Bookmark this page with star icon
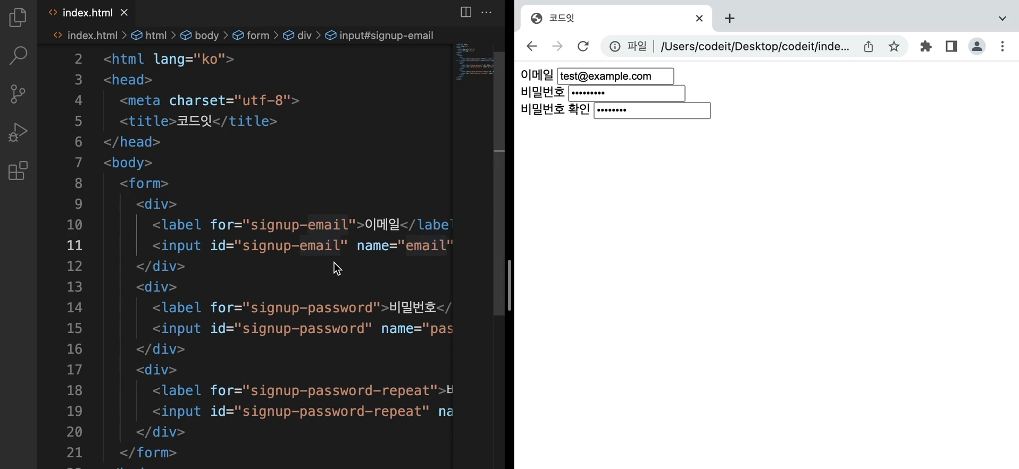The height and width of the screenshot is (469, 1019). [894, 46]
